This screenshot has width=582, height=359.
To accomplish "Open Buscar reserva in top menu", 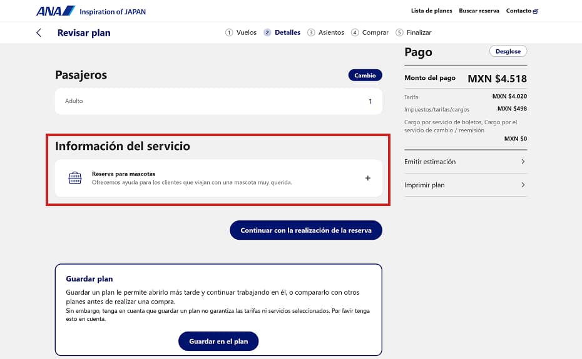I will coord(479,11).
